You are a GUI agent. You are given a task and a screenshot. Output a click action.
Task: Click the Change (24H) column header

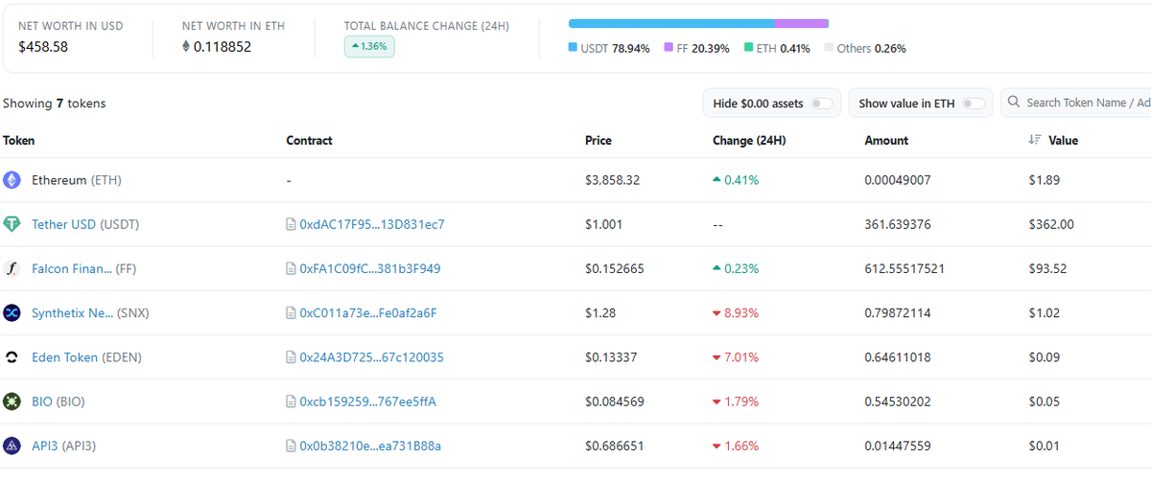[749, 140]
